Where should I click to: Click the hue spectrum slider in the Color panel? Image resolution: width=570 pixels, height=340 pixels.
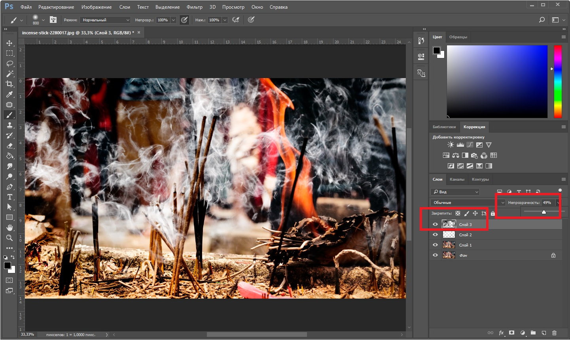pyautogui.click(x=558, y=81)
